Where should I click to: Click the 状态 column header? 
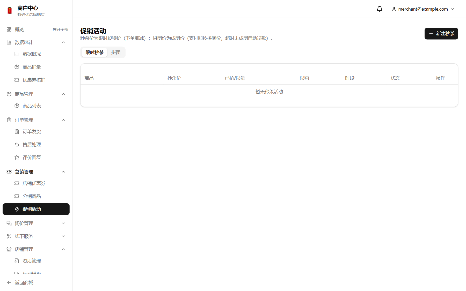pos(395,78)
